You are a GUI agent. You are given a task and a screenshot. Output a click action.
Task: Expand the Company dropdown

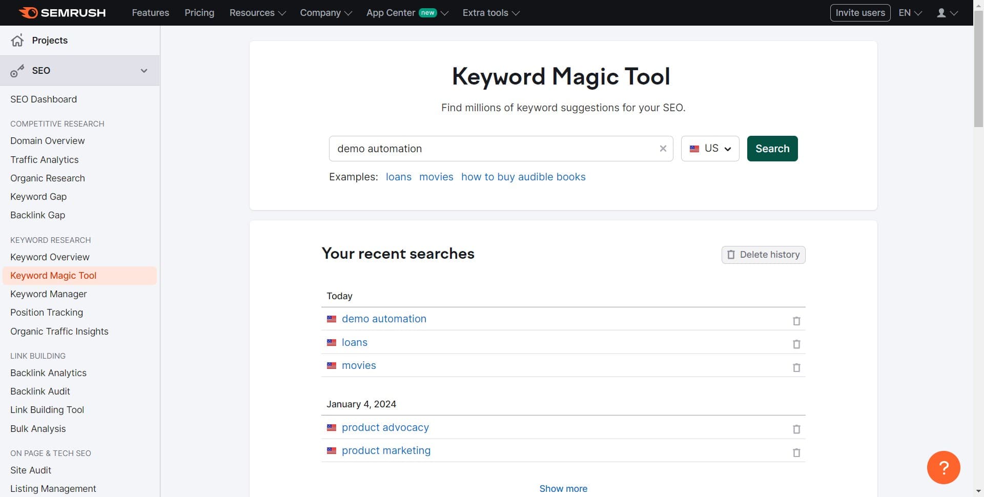tap(325, 12)
